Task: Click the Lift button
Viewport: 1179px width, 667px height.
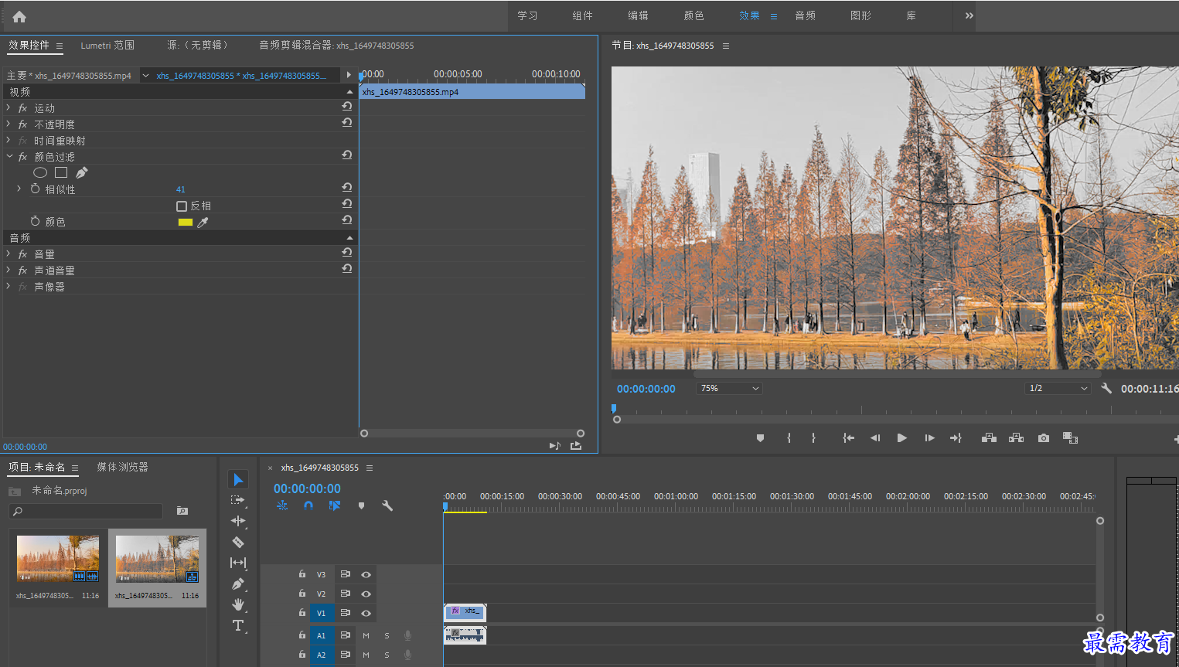Action: pos(989,438)
